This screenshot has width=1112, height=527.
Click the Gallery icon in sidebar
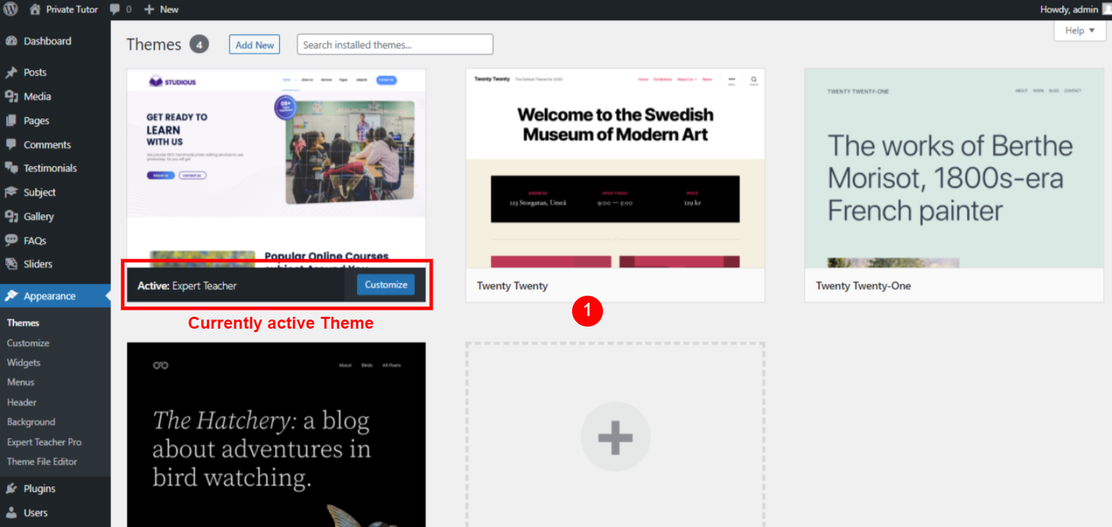point(11,217)
